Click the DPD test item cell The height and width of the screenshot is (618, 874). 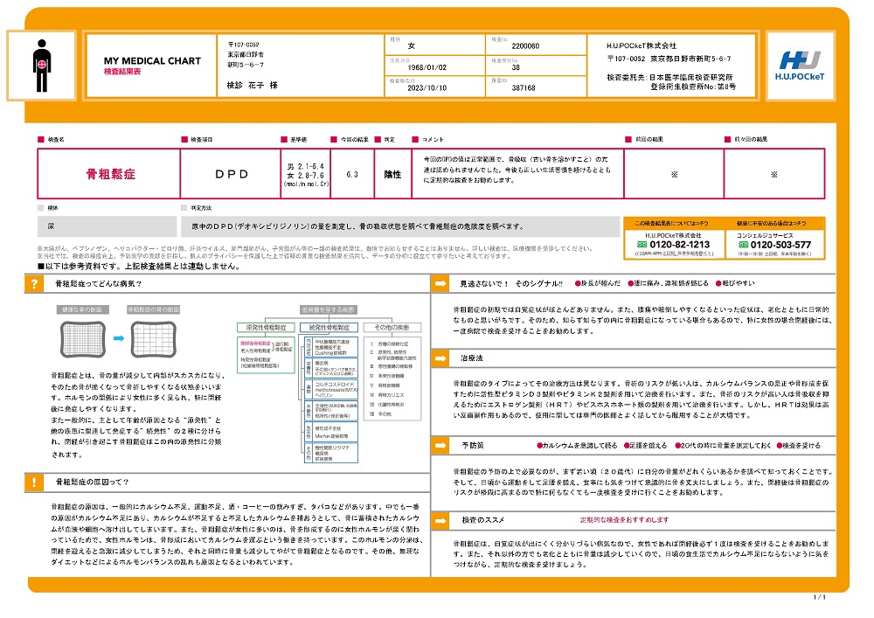231,174
